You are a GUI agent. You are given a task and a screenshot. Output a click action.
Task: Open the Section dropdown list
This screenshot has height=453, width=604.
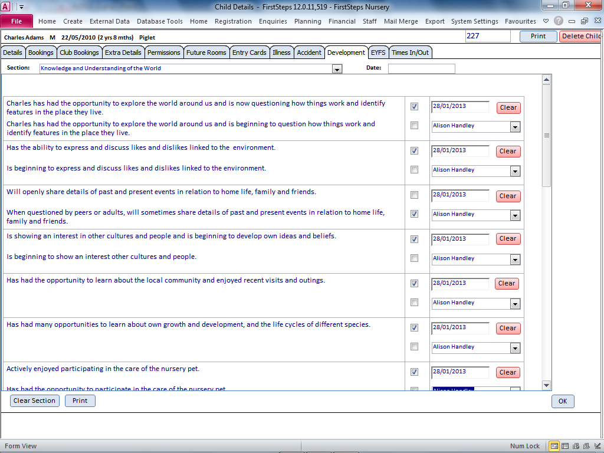(x=337, y=69)
